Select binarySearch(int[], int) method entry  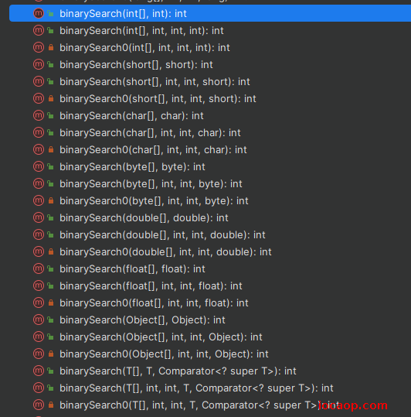click(210, 13)
